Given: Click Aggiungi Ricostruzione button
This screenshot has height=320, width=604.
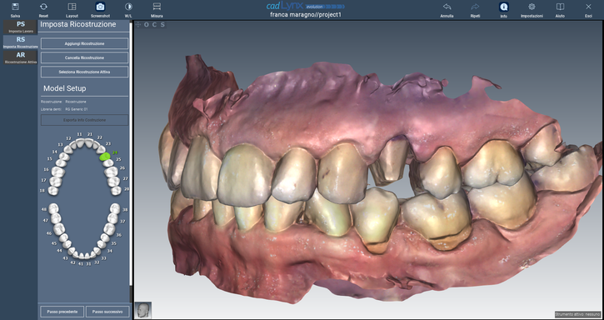Looking at the screenshot, I should tap(84, 43).
